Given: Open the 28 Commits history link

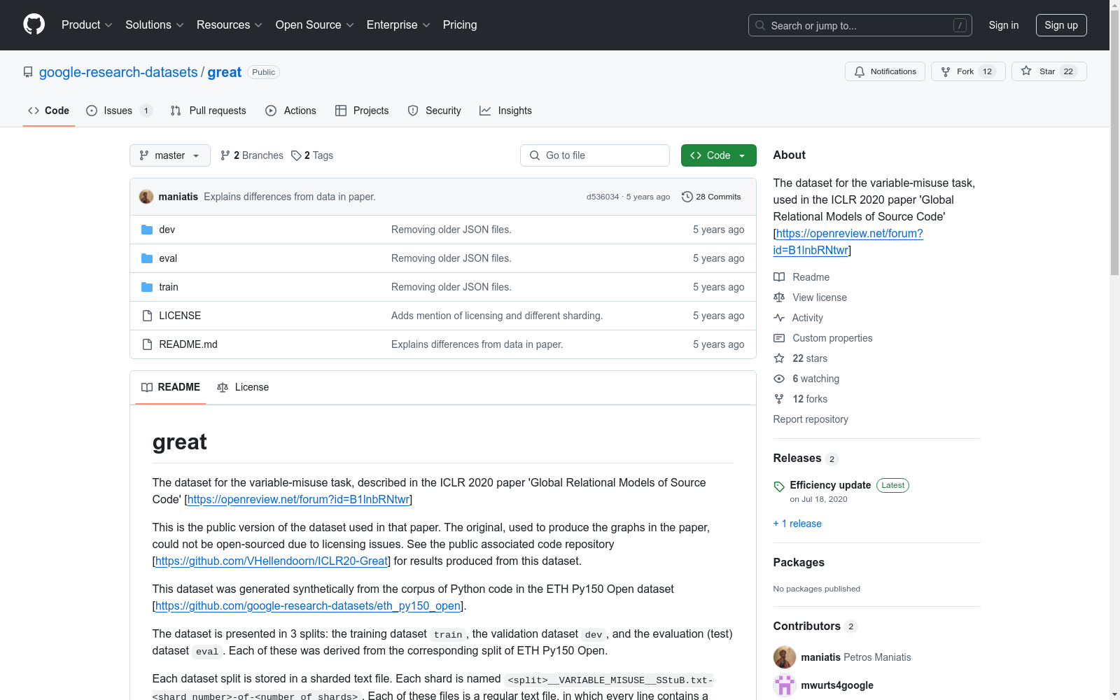Looking at the screenshot, I should coord(711,197).
